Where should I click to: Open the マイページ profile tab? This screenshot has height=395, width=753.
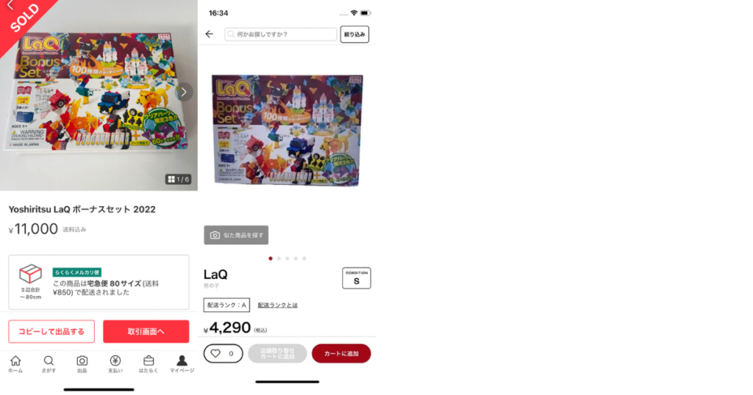[182, 364]
